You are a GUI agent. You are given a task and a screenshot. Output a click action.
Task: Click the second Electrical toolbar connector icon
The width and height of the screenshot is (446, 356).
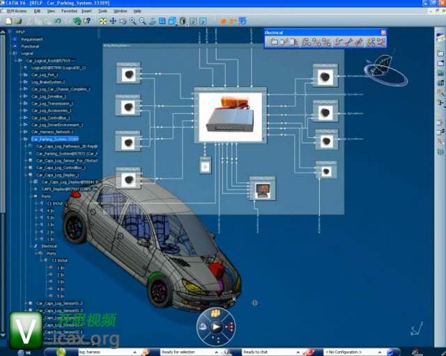(284, 42)
